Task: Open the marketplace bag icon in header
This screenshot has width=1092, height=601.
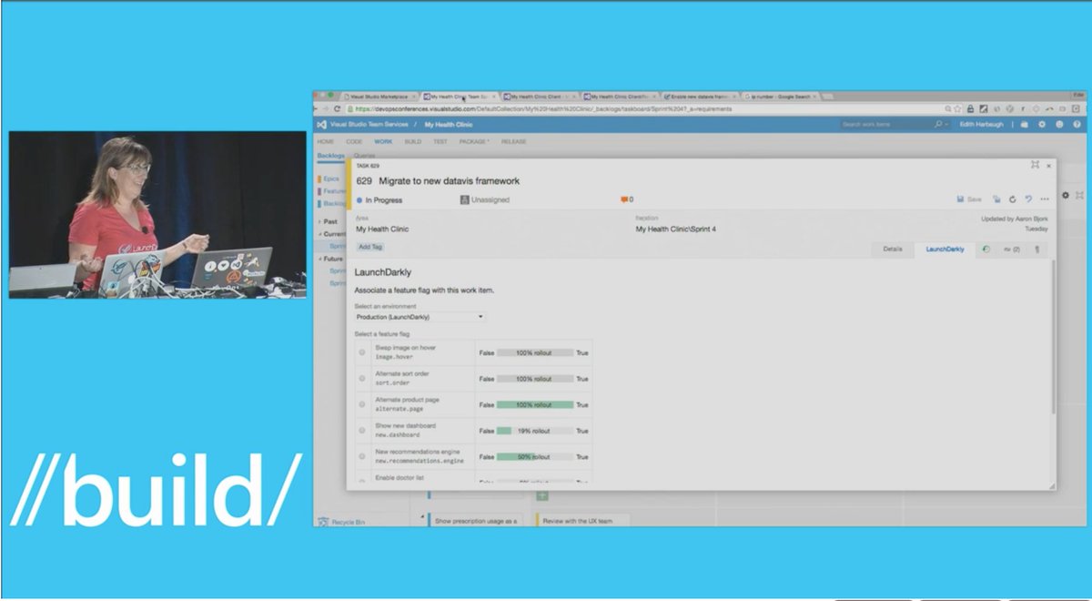Action: [1025, 124]
